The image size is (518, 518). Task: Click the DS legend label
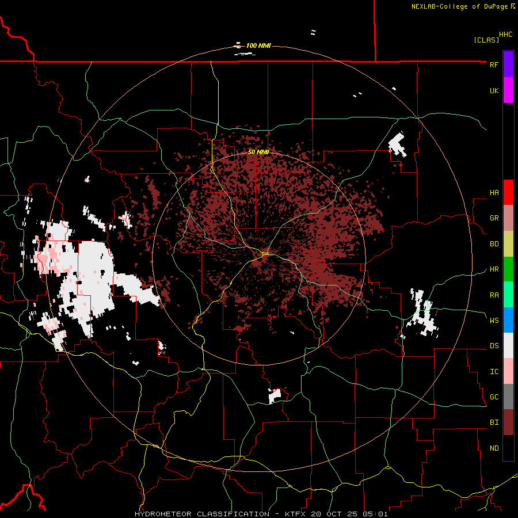[494, 346]
